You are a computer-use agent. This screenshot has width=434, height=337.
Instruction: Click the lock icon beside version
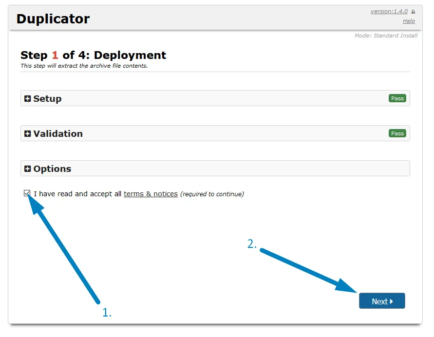point(413,12)
